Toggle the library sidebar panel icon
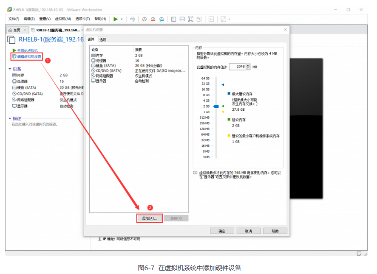The width and height of the screenshot is (377, 274). [x=173, y=19]
